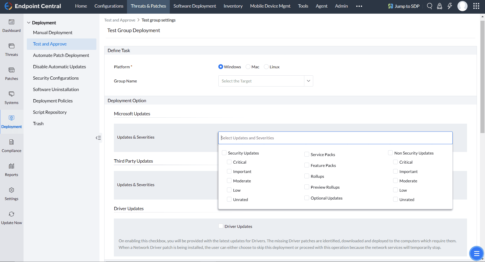Check Critical under Security Updates

[x=229, y=162]
